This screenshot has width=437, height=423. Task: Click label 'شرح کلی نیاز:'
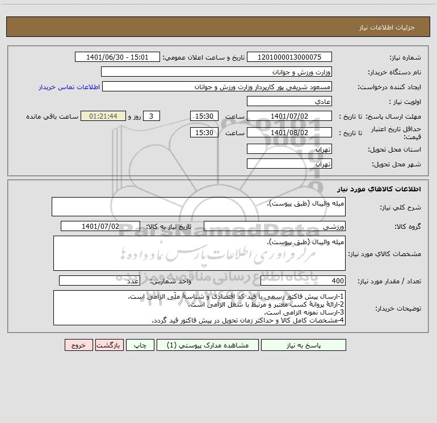click(x=401, y=207)
